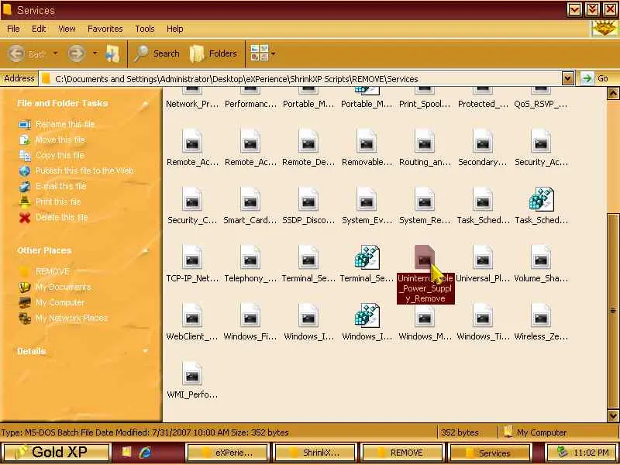Viewport: 620px width, 465px height.
Task: Open the Help menu
Action: (x=175, y=29)
